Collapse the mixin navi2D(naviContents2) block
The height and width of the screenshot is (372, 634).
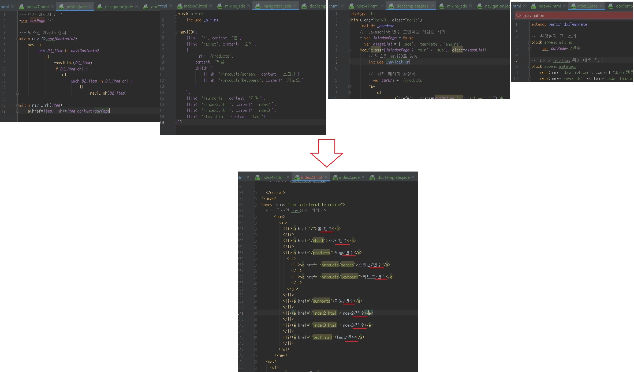(x=17, y=39)
